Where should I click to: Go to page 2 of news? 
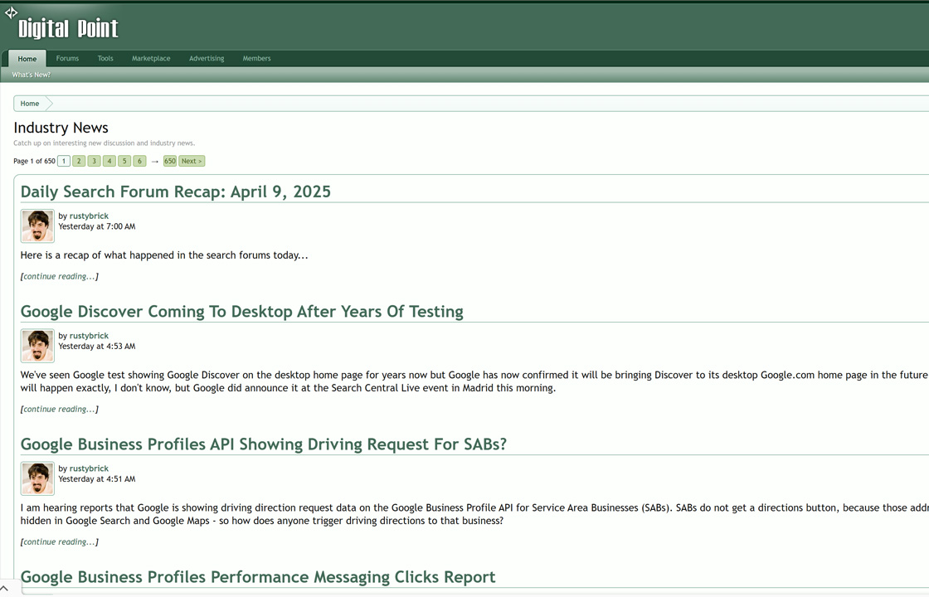tap(79, 161)
